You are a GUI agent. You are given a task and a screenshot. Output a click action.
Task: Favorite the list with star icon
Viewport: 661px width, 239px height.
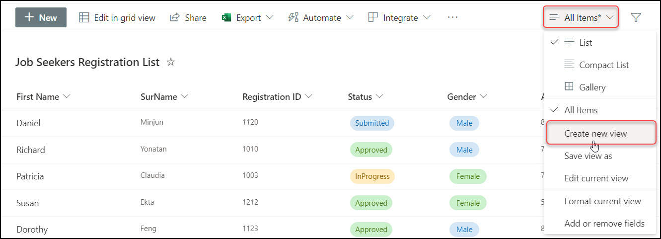click(x=171, y=62)
